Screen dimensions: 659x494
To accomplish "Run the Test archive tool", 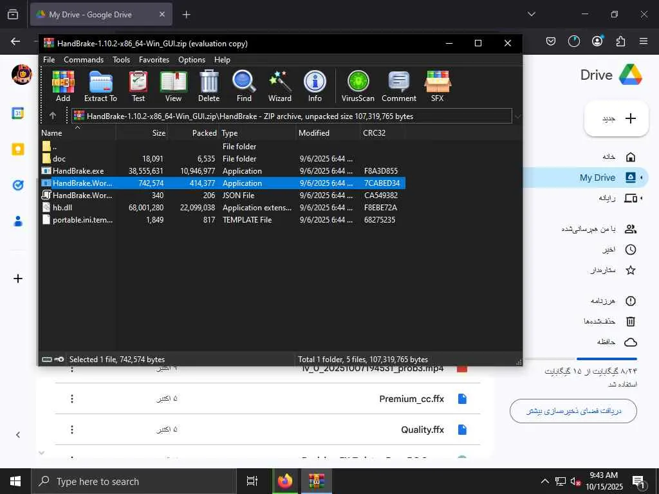I will (138, 86).
